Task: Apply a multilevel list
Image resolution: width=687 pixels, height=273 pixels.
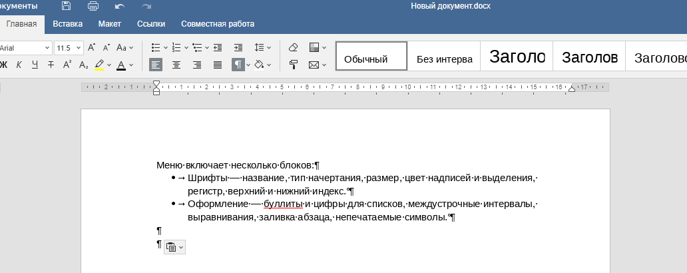Action: (x=198, y=47)
